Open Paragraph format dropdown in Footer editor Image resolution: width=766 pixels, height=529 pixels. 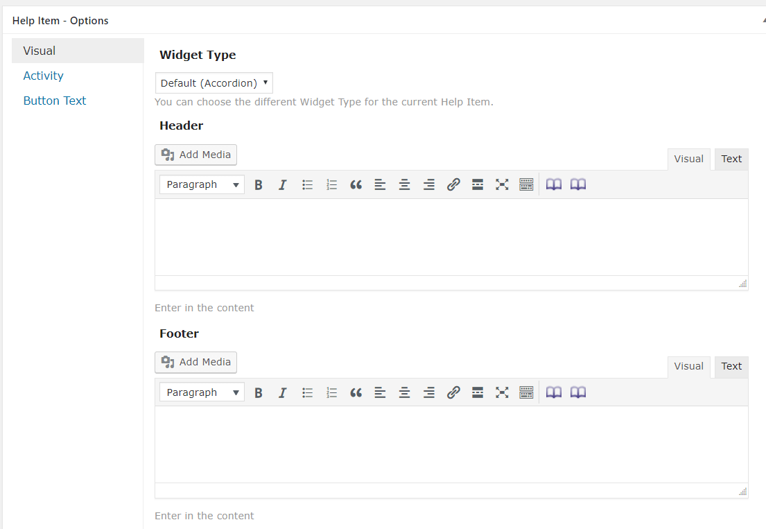click(202, 393)
